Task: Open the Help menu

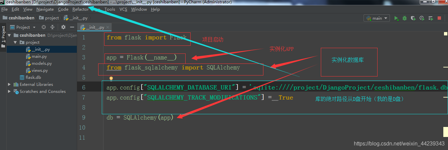Action: (x=155, y=9)
